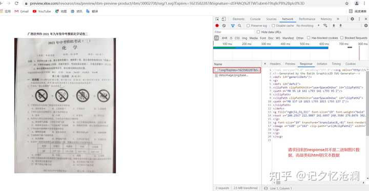Expand more DevTools tabs chevron

click(338, 19)
